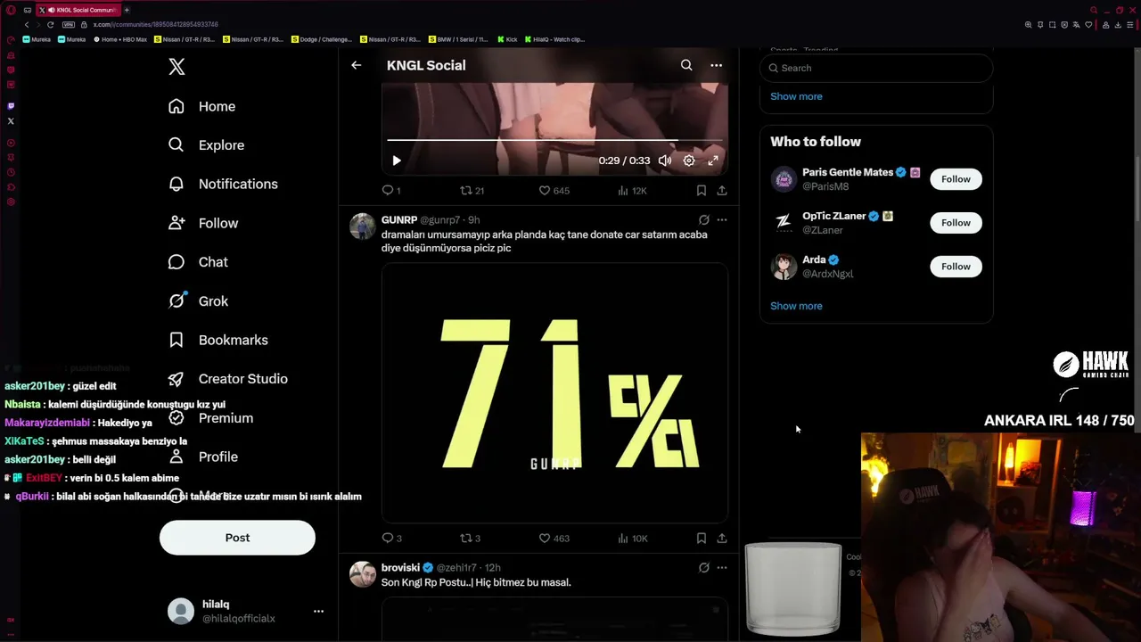This screenshot has width=1141, height=642.
Task: Open the Profile page
Action: 203,457
